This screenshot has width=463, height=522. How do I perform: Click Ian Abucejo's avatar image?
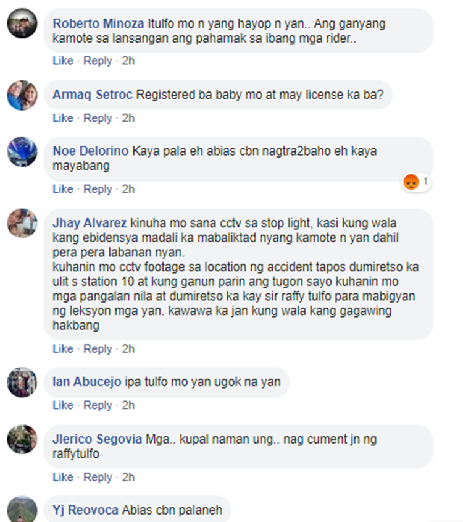tap(22, 382)
